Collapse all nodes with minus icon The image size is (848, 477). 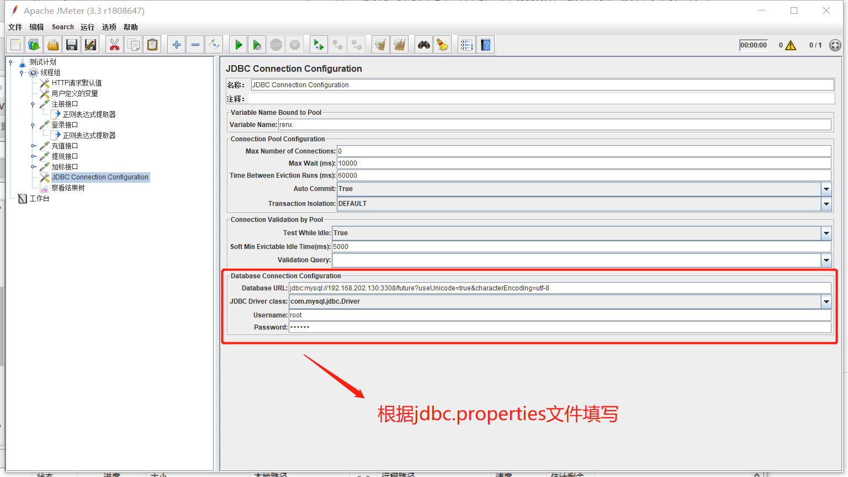tap(195, 45)
